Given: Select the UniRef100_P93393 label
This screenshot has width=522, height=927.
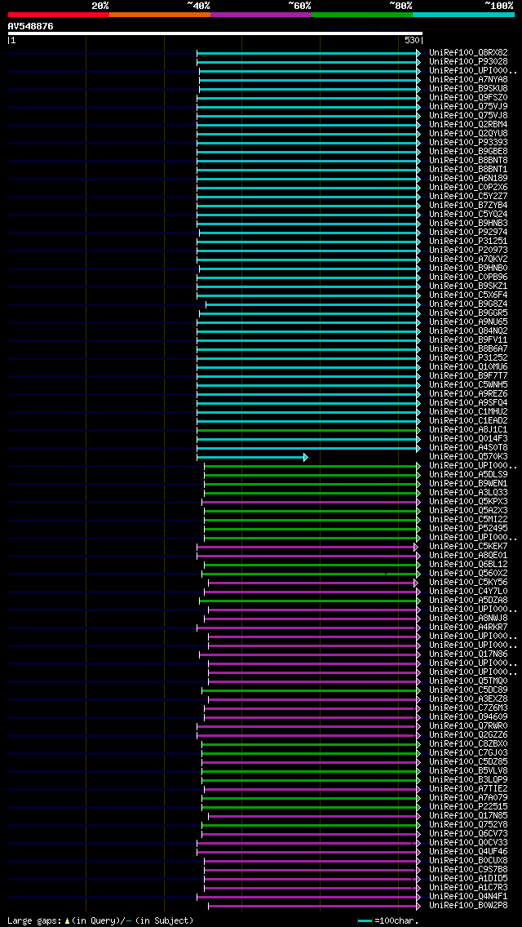Looking at the screenshot, I should point(468,143).
